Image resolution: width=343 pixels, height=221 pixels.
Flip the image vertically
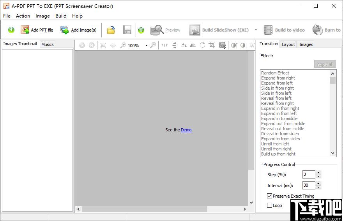(x=174, y=45)
